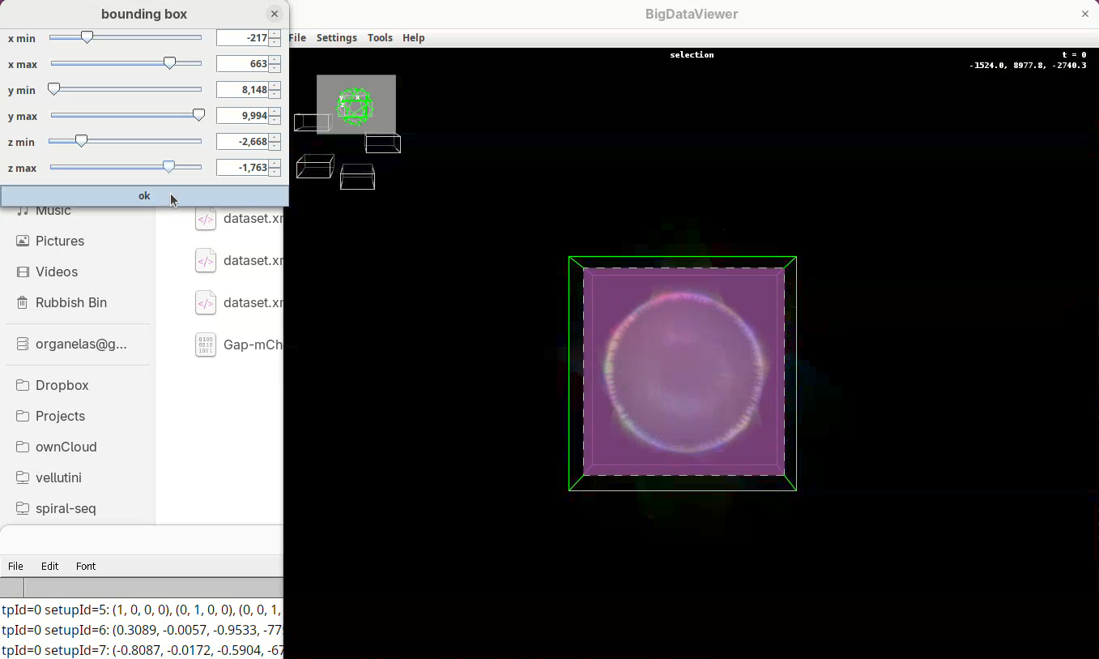Select the Dropbox folder icon
Image resolution: width=1099 pixels, height=659 pixels.
[x=23, y=385]
